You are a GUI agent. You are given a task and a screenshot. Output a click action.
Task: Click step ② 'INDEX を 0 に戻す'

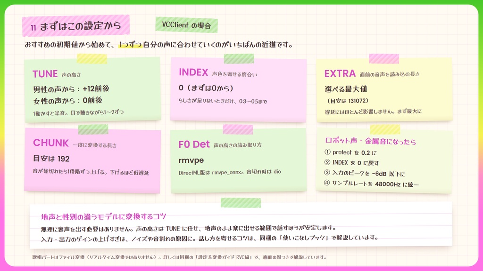click(x=351, y=163)
